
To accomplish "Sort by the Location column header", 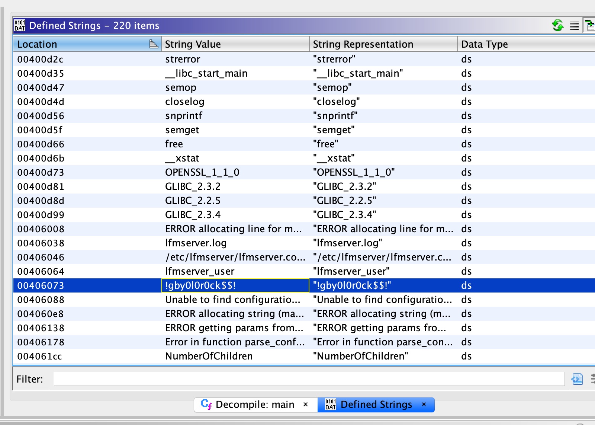I will (x=87, y=44).
